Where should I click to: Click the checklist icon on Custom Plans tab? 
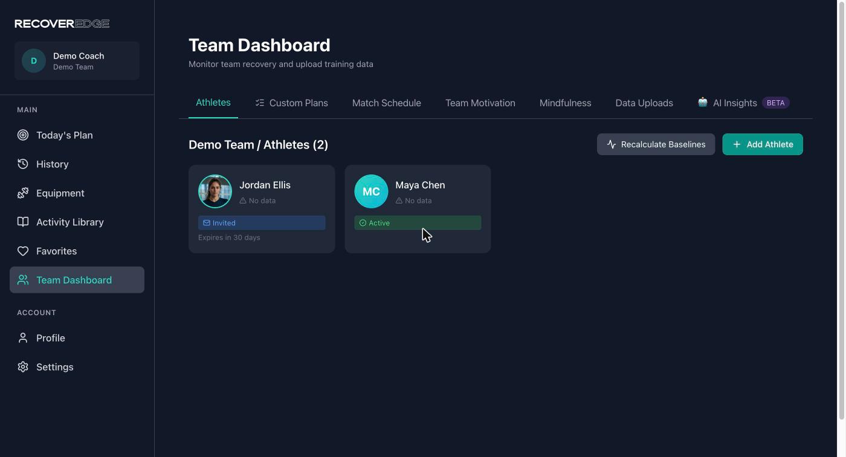click(x=260, y=103)
